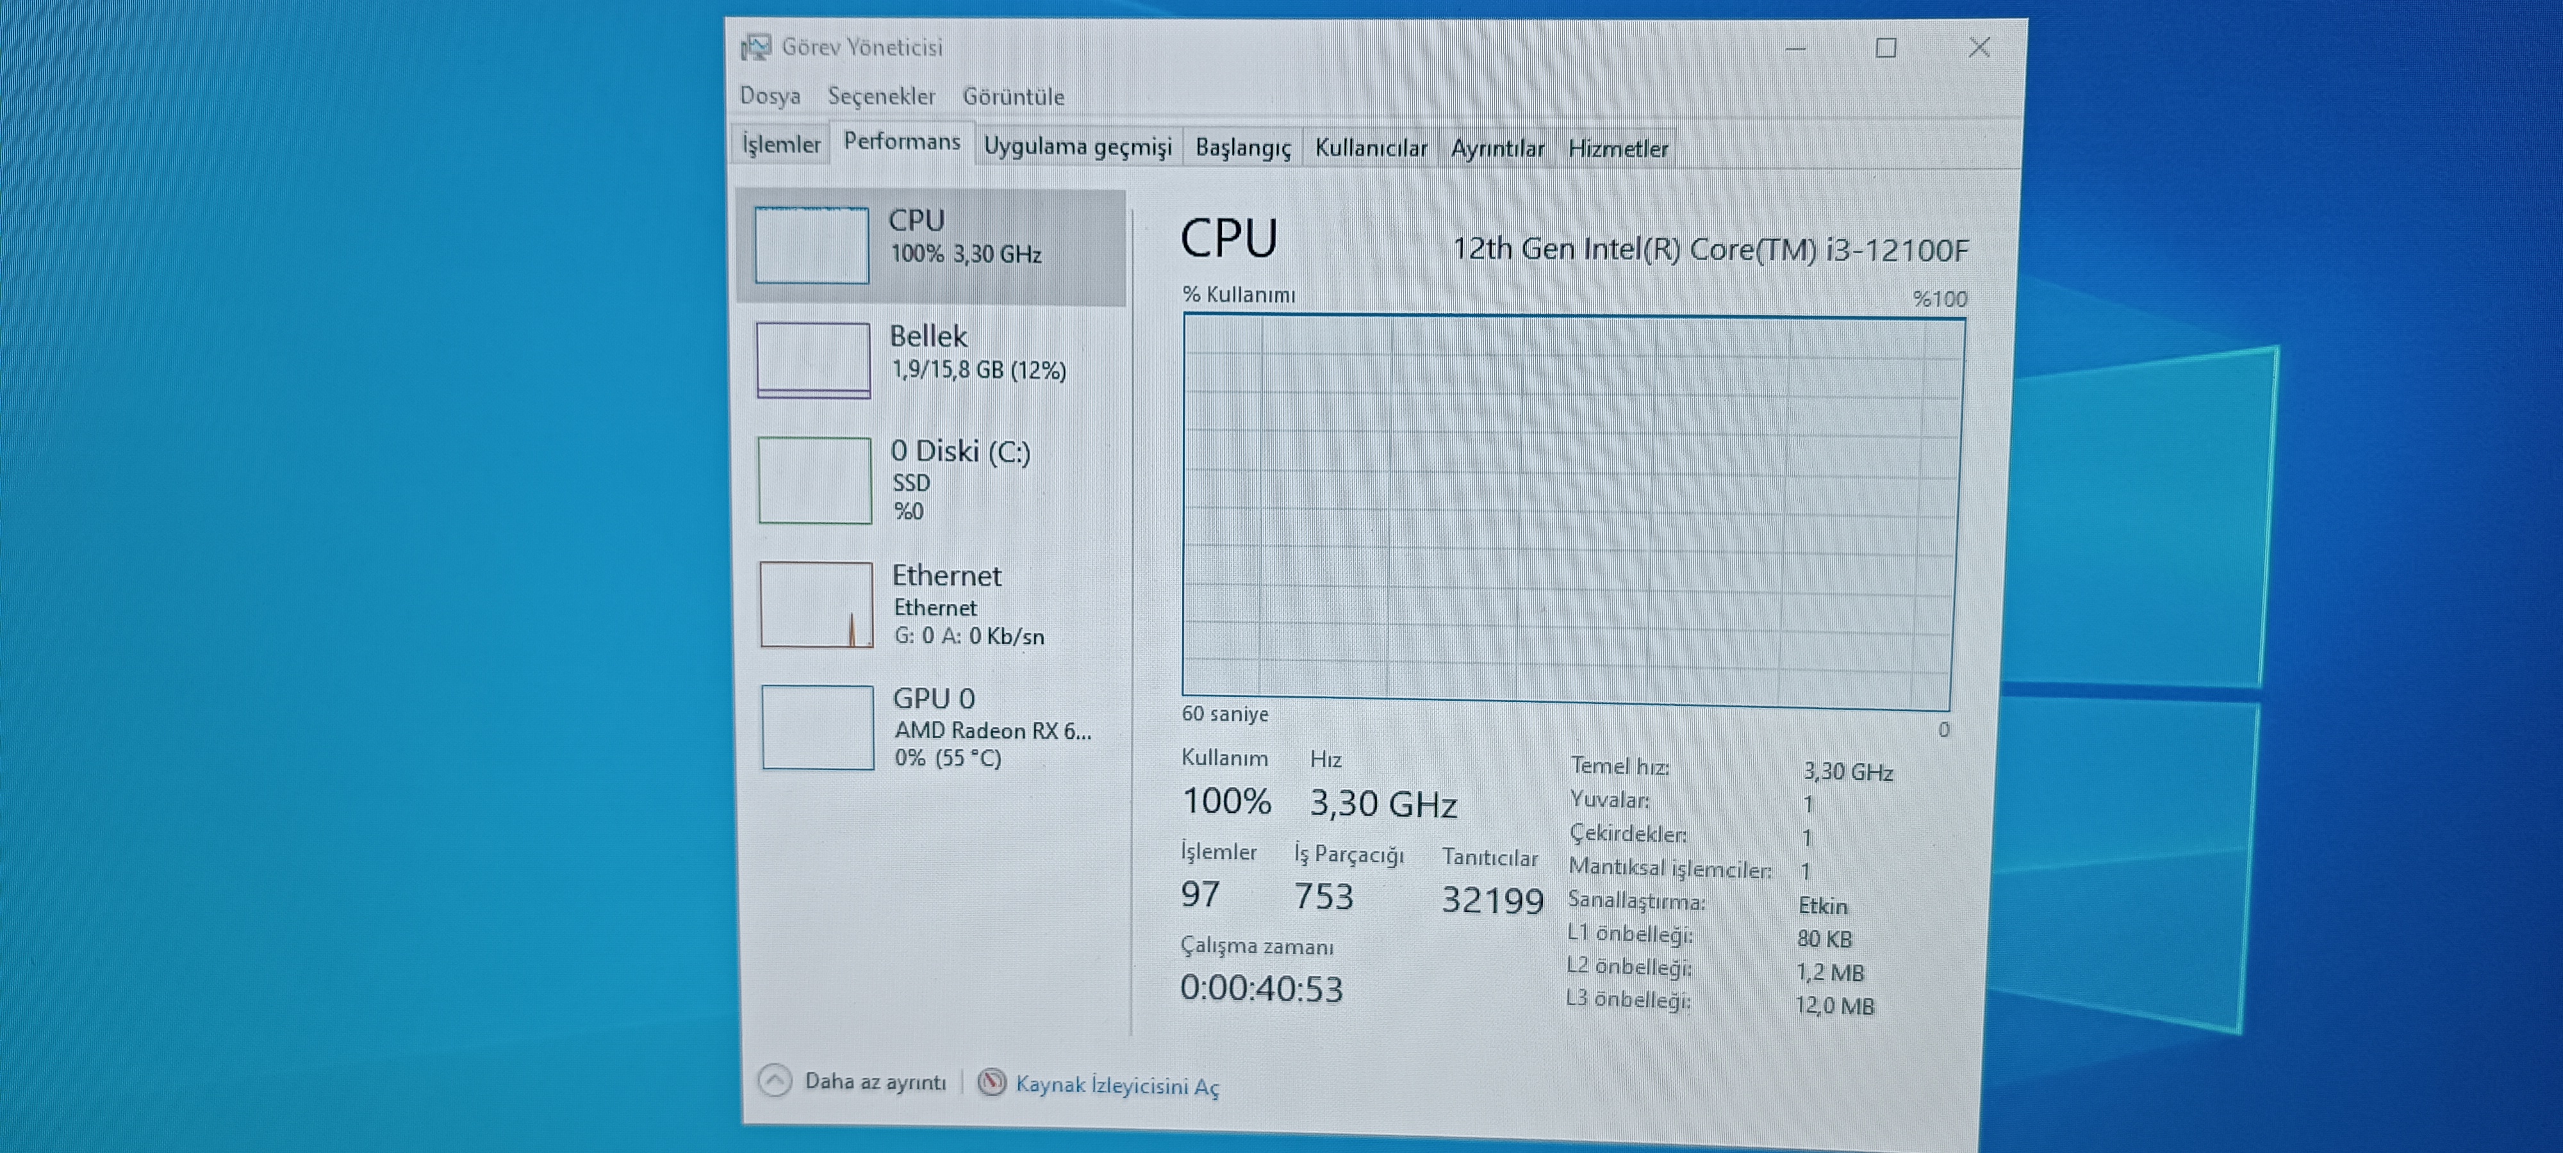Click Daha az ayrıntı button
Viewport: 2563px width, 1153px height.
pos(853,1081)
